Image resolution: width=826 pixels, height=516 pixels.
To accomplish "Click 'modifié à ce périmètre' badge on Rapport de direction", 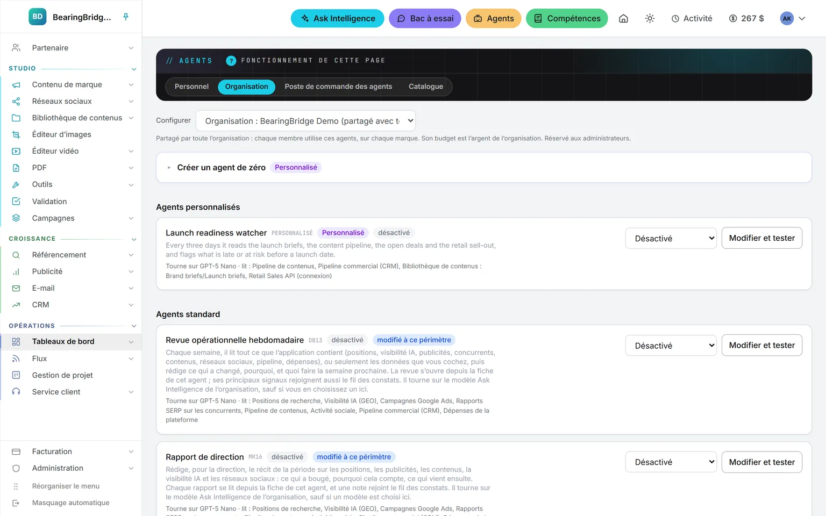I will (x=354, y=457).
